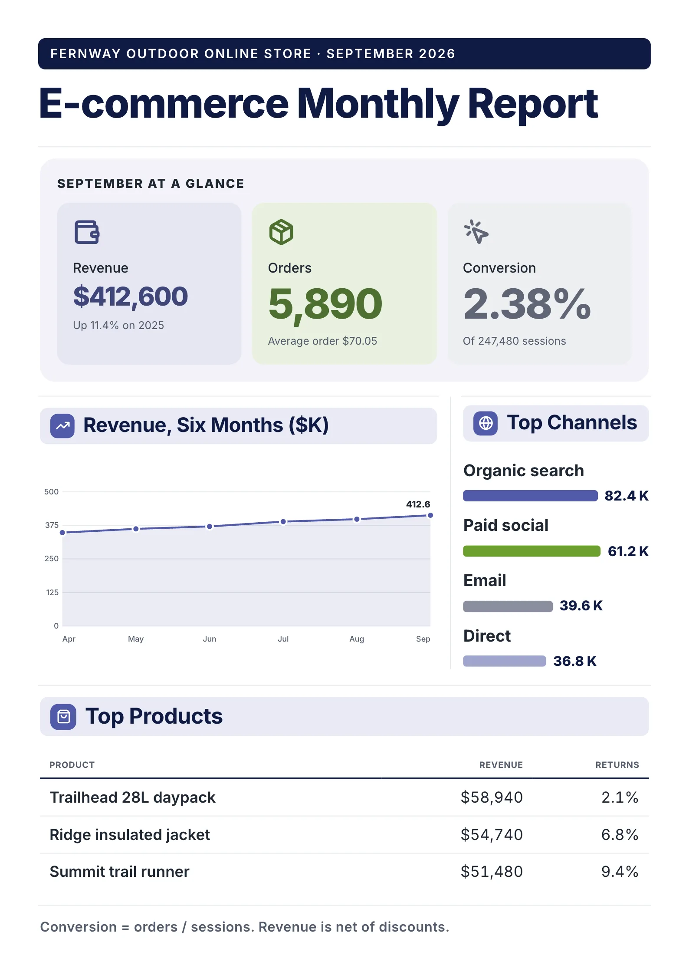This screenshot has width=689, height=975.
Task: Click the 6.8% returns cell
Action: 620,835
